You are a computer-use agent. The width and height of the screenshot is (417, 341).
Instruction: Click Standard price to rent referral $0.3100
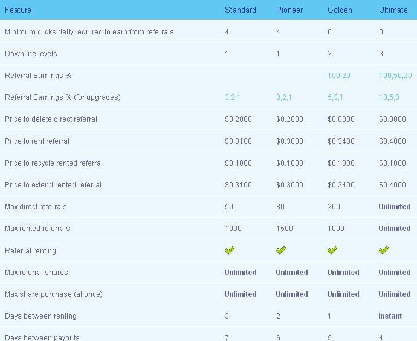pyautogui.click(x=238, y=141)
